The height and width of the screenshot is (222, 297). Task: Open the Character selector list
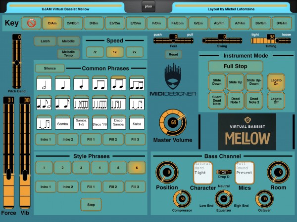click(x=203, y=173)
